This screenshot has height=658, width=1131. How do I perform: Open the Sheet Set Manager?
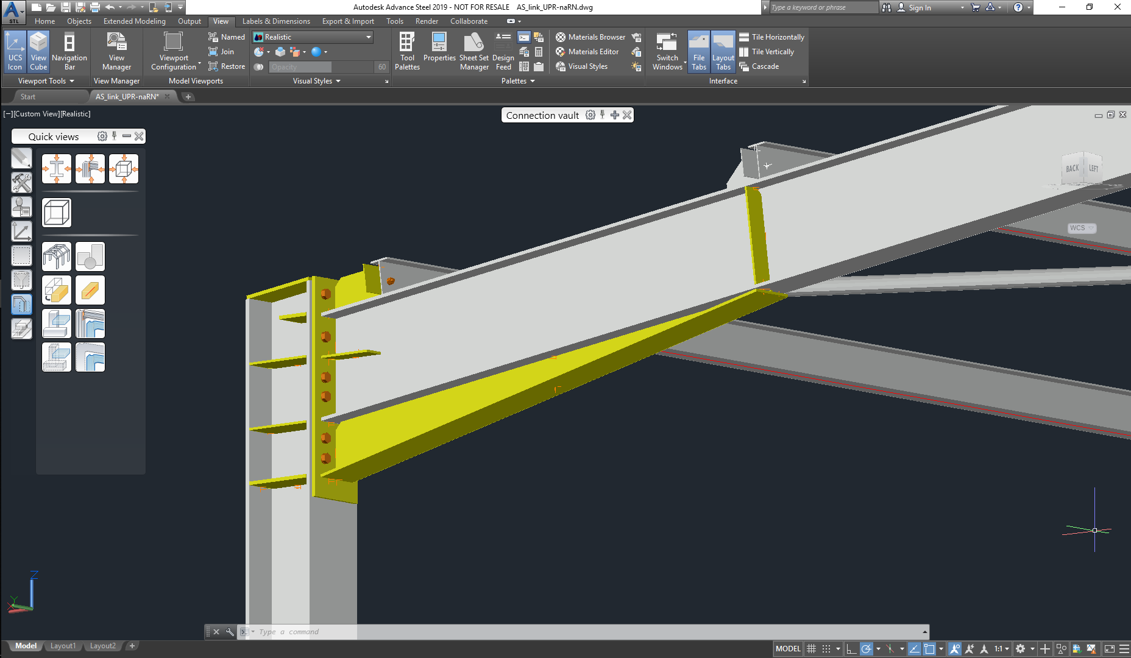(473, 51)
